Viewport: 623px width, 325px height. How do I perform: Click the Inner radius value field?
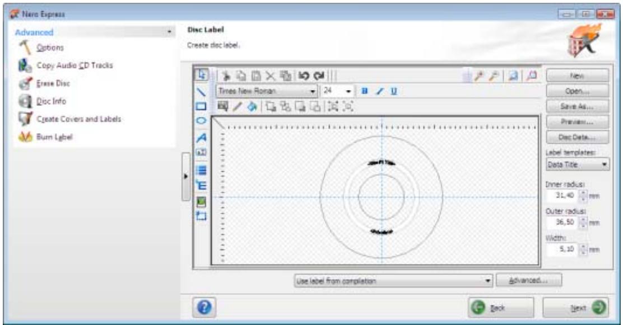[x=562, y=195]
